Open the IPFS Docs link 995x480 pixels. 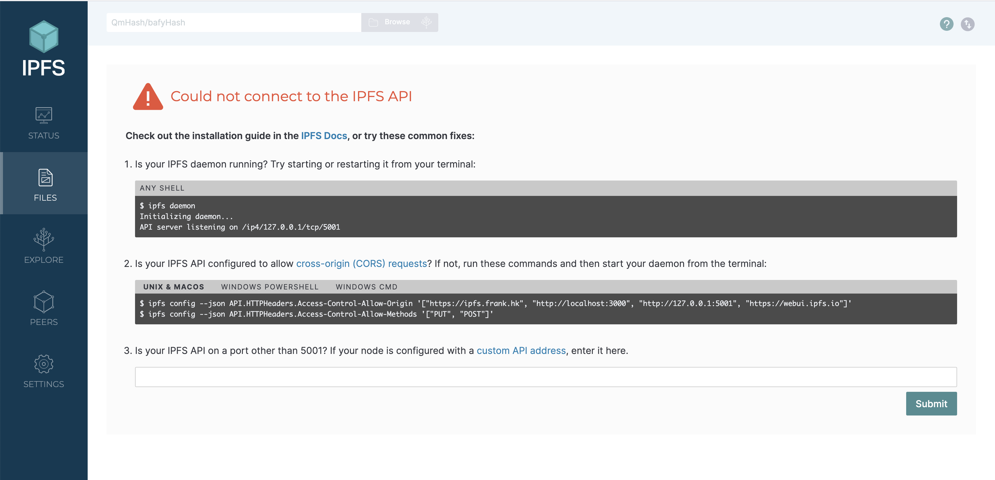click(324, 136)
